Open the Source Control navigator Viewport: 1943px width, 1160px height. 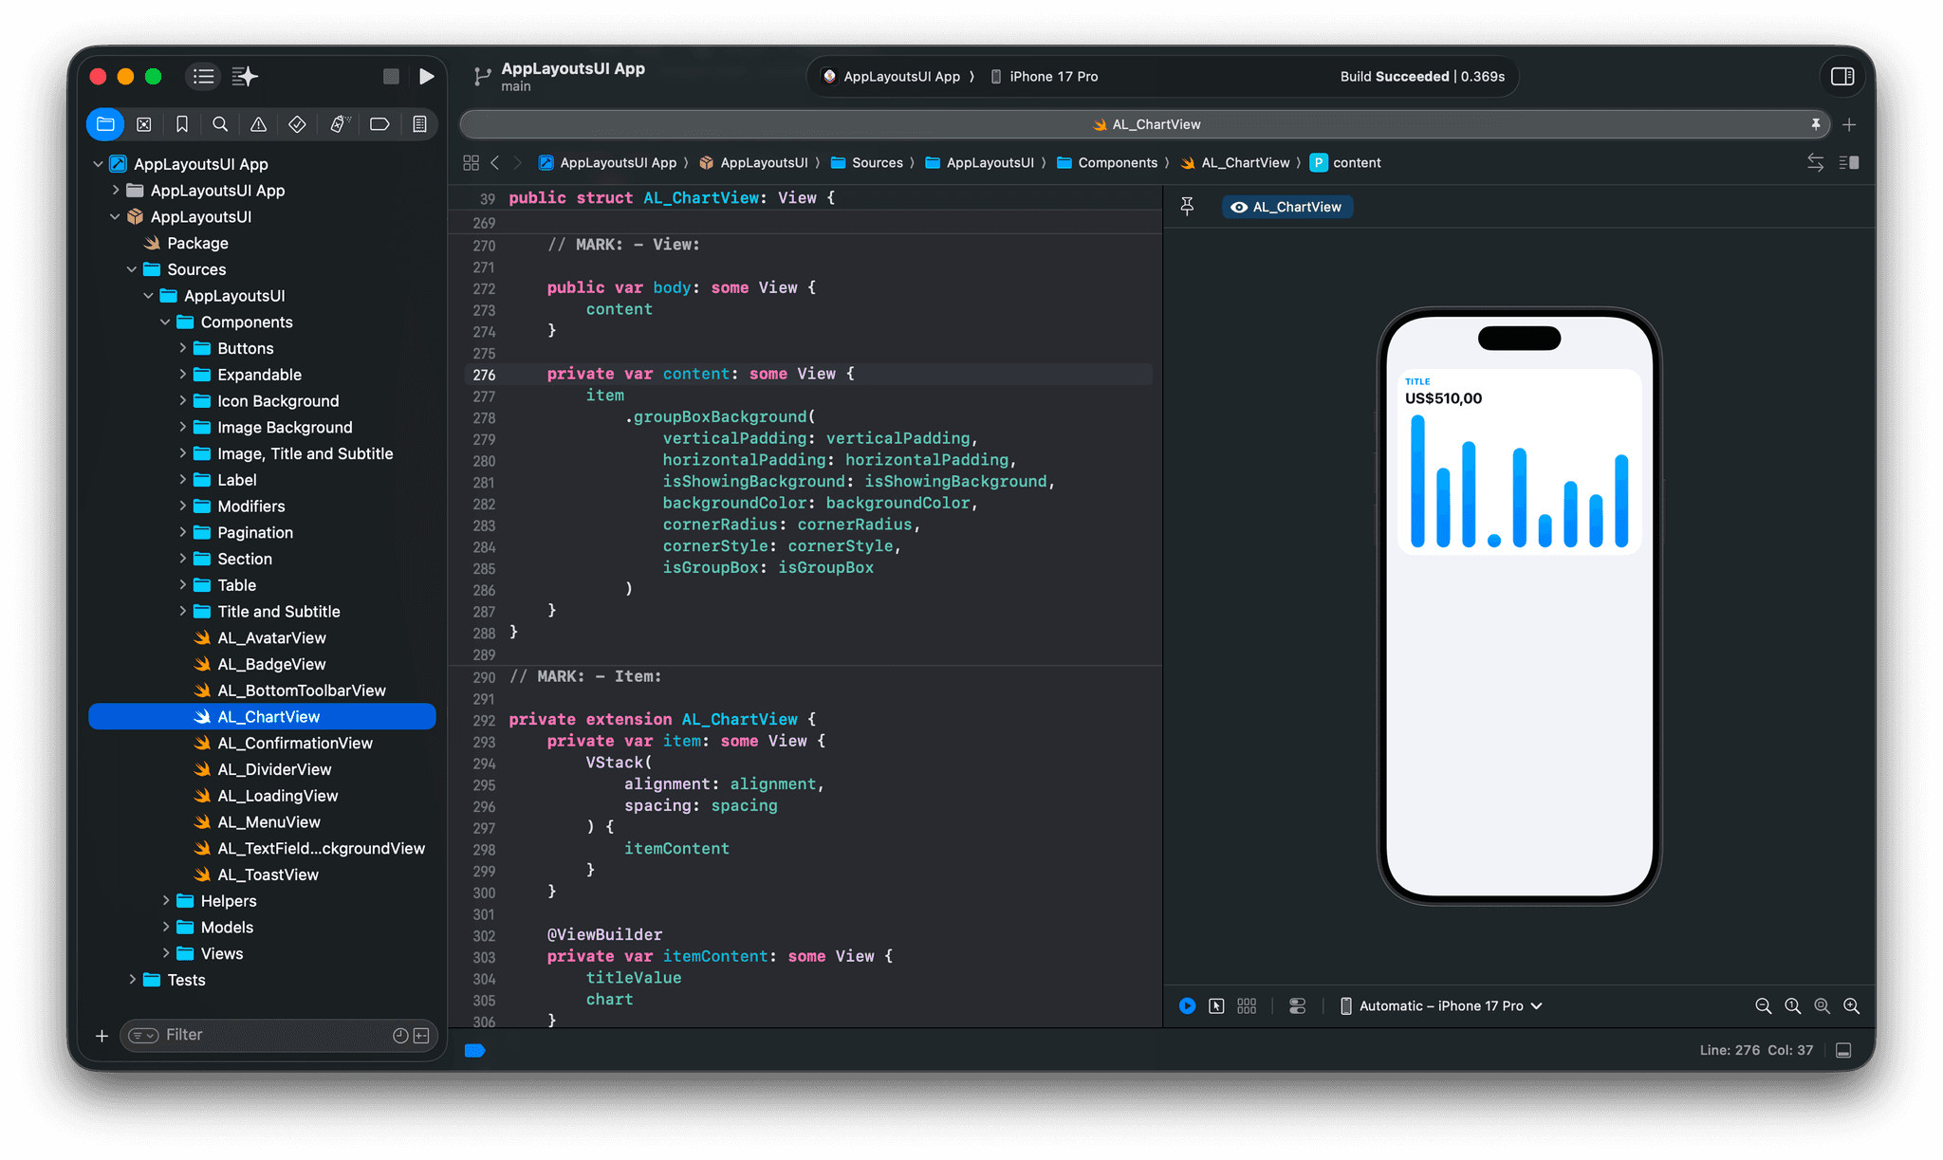point(144,124)
